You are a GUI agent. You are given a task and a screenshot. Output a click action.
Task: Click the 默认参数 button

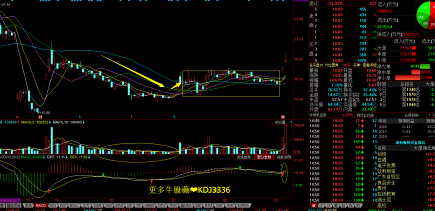pyautogui.click(x=264, y=157)
